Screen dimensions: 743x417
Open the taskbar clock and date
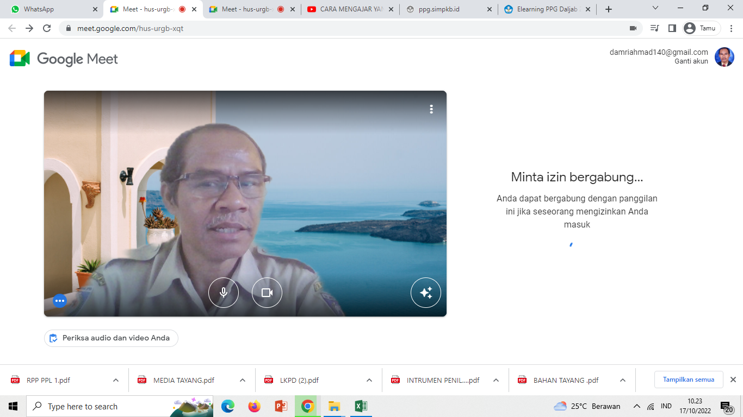point(695,406)
